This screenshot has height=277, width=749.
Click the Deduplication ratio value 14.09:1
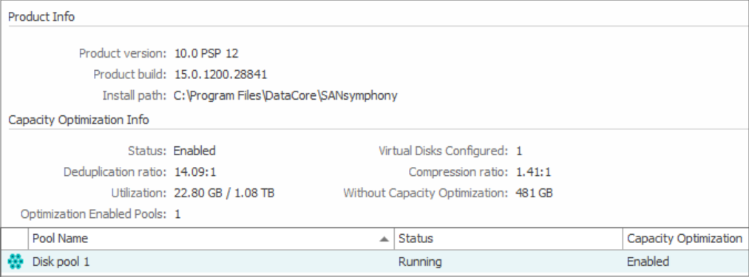(195, 172)
